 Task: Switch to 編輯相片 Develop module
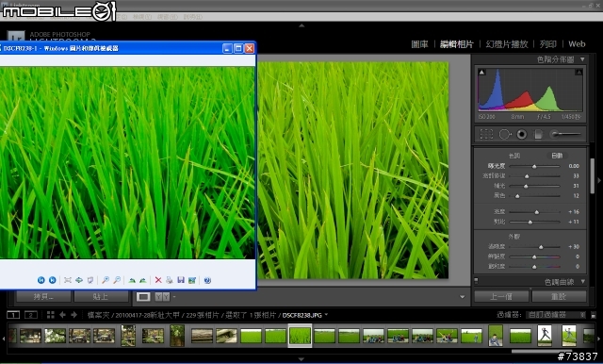click(x=456, y=44)
